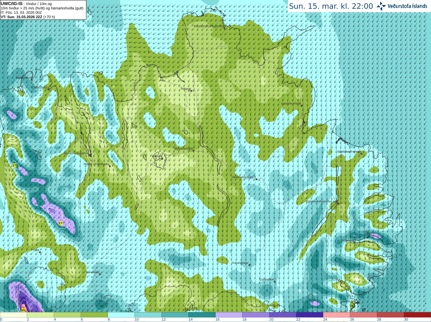Pick the 20–22 m/s violet legend swatch
431x322 pixels.
pyautogui.click(x=283, y=315)
